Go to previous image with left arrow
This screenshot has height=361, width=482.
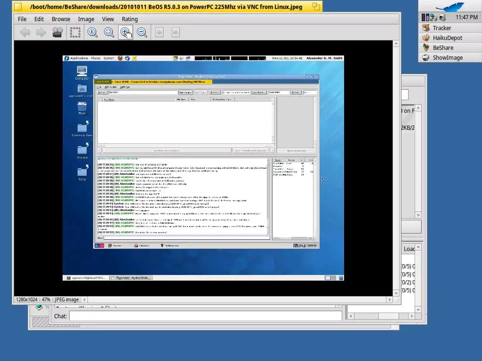click(25, 32)
